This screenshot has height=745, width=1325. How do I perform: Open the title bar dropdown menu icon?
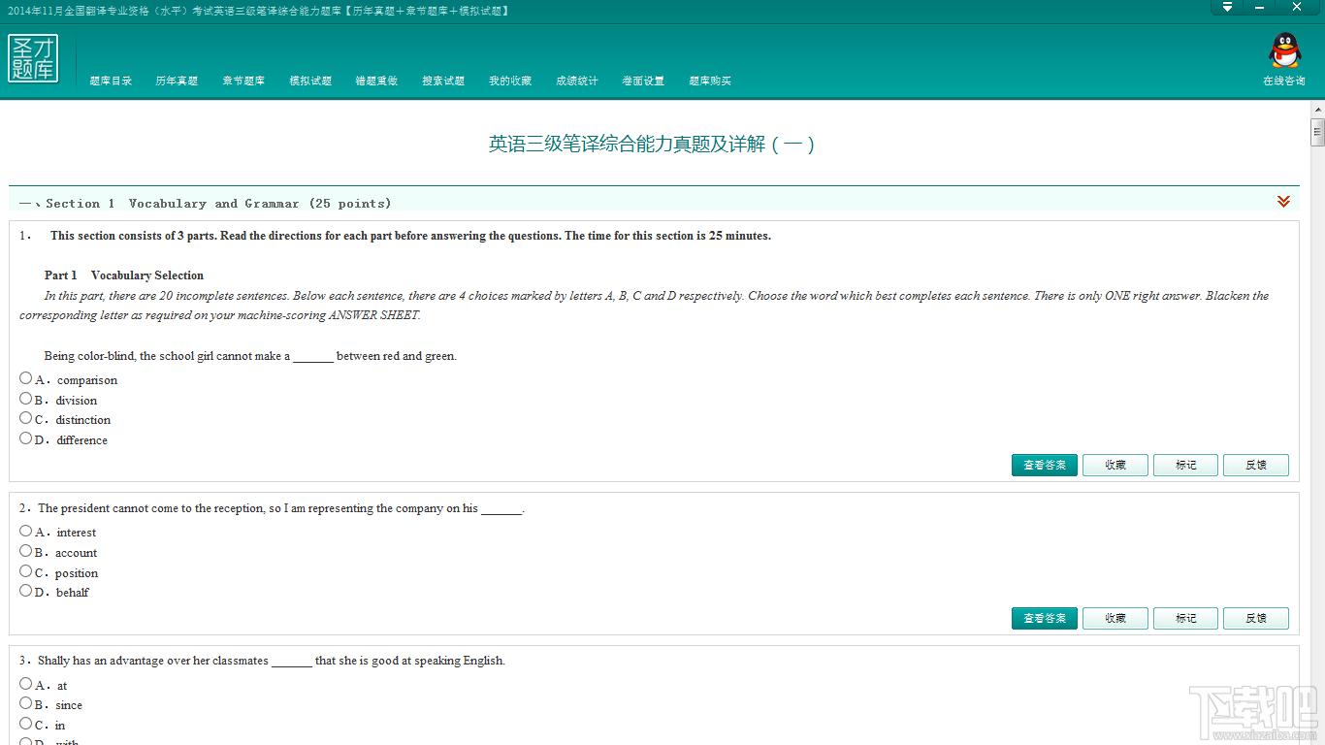1227,7
